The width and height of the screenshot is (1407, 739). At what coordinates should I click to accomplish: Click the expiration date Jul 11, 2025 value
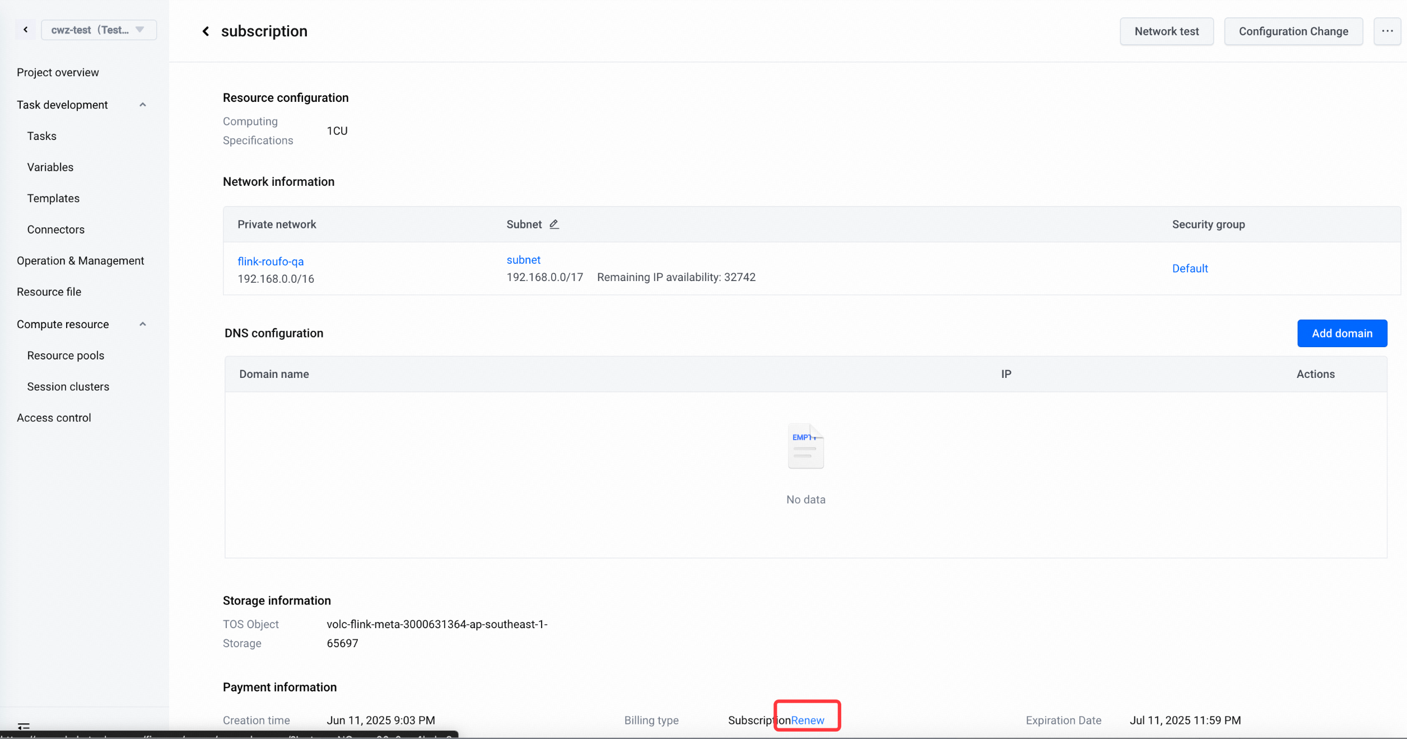point(1185,721)
